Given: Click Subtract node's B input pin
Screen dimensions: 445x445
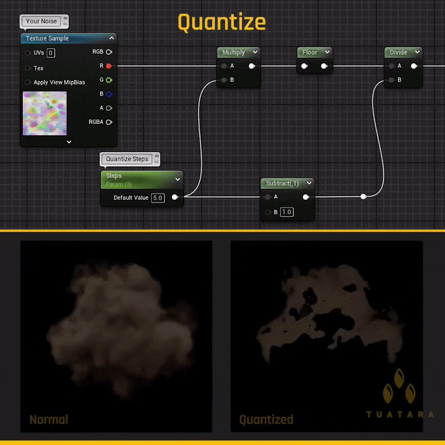Looking at the screenshot, I should pyautogui.click(x=268, y=212).
